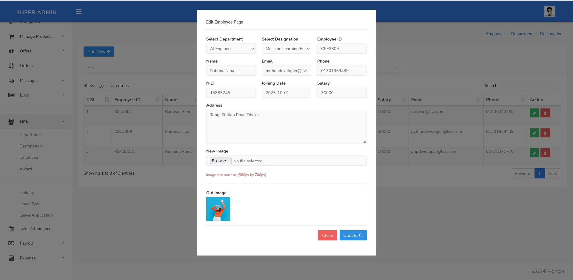Click the Close button in modal
The height and width of the screenshot is (280, 573).
[x=327, y=235]
